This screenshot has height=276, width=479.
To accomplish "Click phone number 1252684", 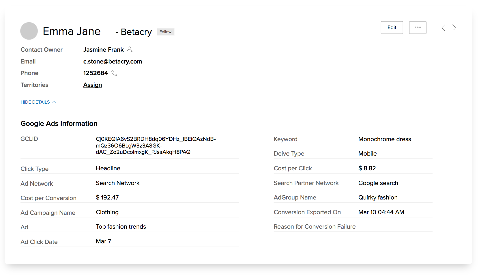I will (96, 73).
